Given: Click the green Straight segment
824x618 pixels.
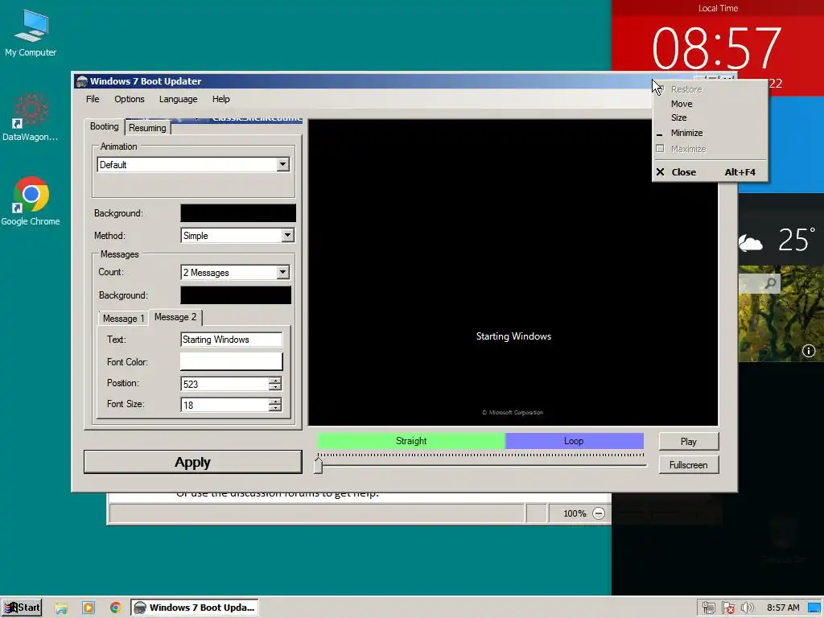Looking at the screenshot, I should (x=411, y=441).
